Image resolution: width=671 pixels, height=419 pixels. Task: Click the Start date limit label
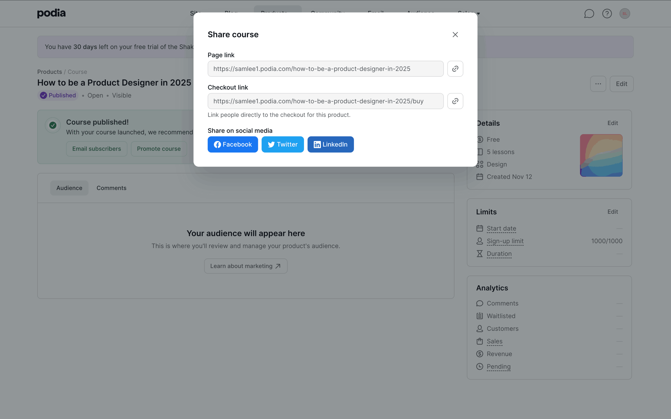pos(501,228)
